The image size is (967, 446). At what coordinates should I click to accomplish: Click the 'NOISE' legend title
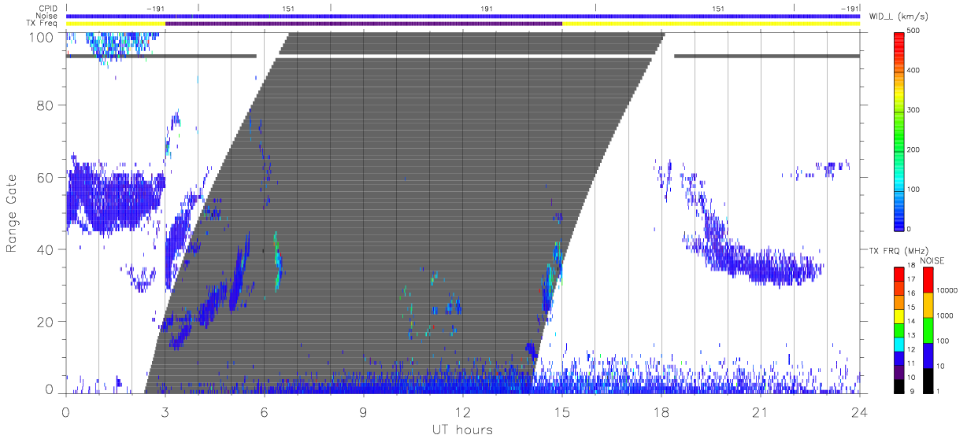tap(932, 260)
